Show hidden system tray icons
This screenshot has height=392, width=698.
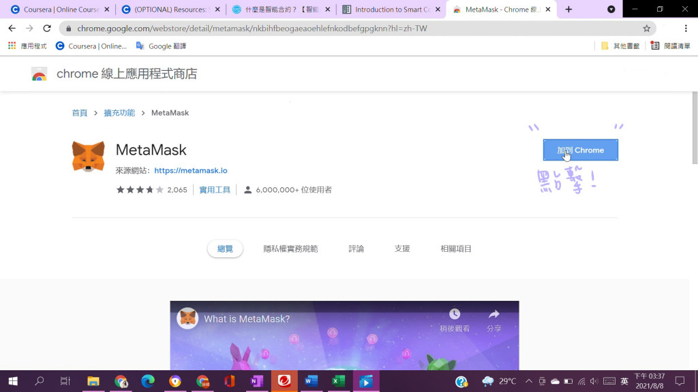click(528, 381)
